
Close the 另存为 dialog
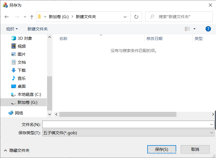[210, 5]
